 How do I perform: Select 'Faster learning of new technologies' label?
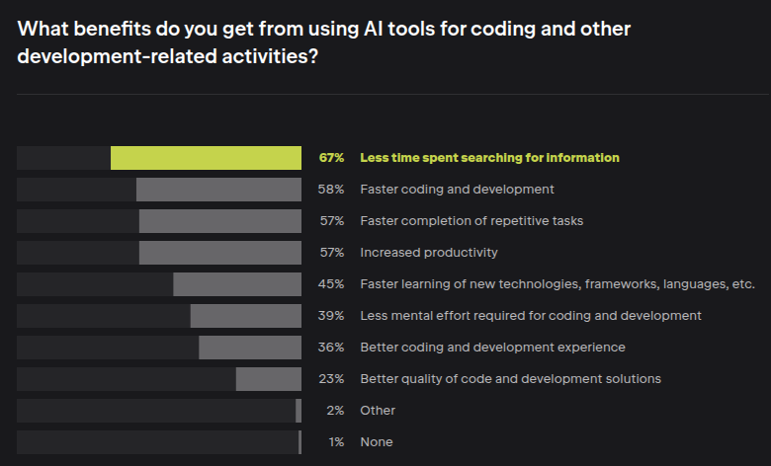(x=557, y=284)
